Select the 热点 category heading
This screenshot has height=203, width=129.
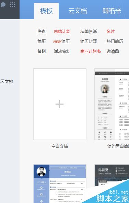tap(42, 32)
